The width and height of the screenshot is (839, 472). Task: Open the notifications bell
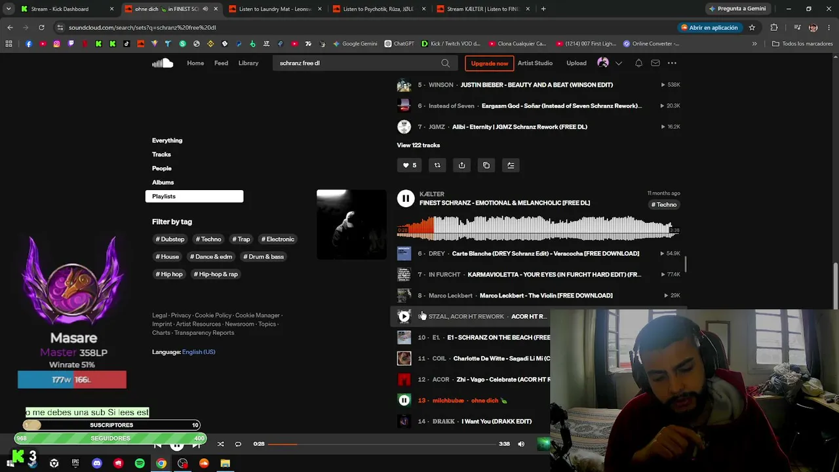point(638,63)
